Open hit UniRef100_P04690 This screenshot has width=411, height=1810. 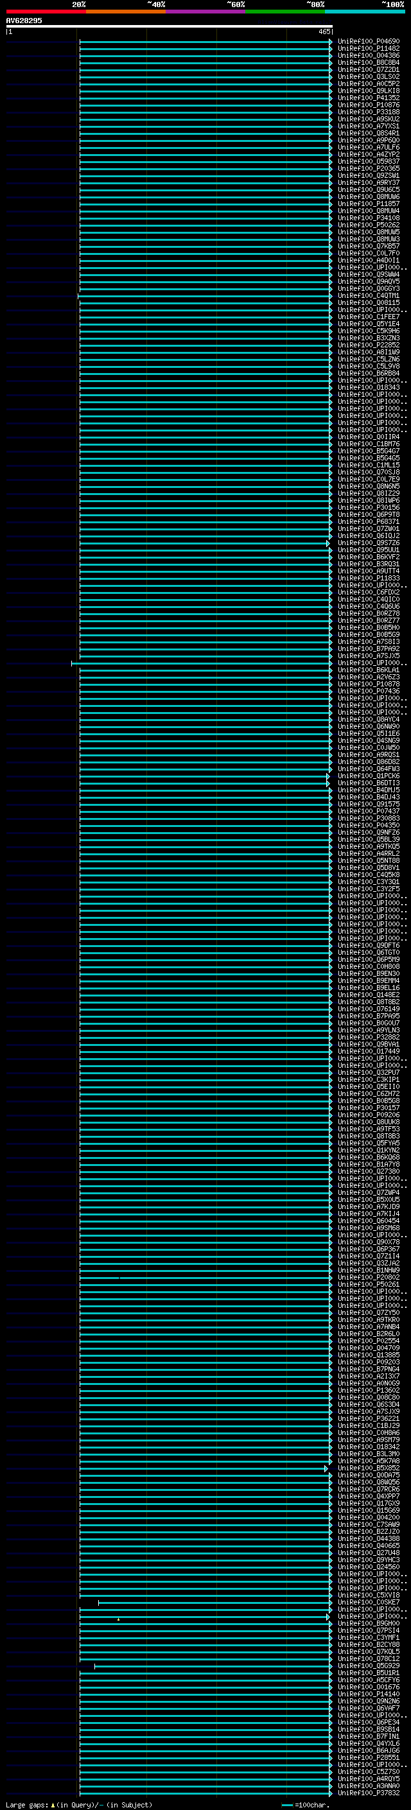(x=368, y=42)
